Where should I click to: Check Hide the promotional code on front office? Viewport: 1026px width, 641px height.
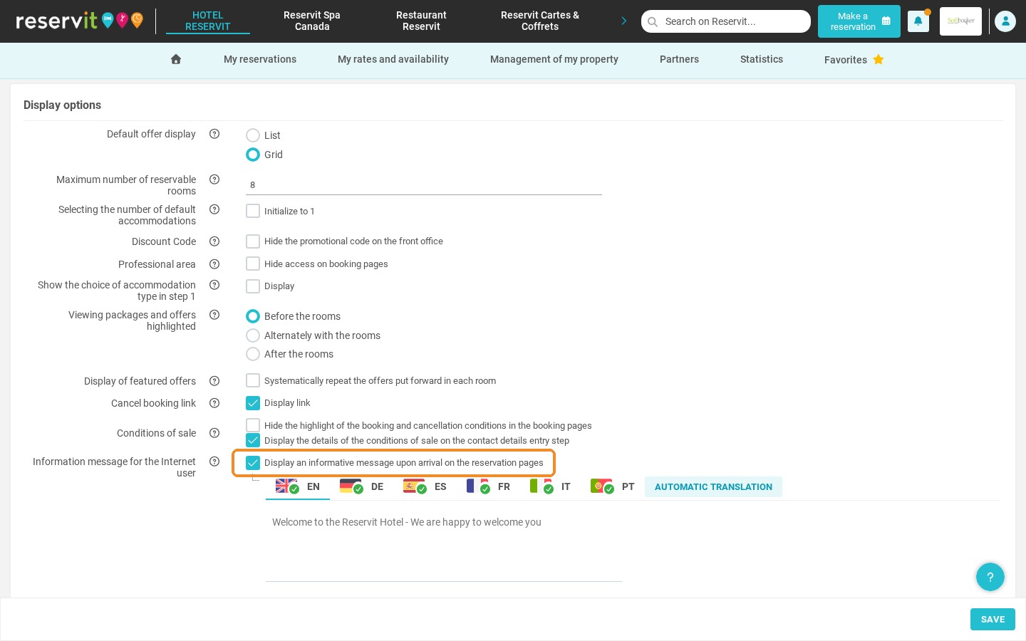coord(253,241)
